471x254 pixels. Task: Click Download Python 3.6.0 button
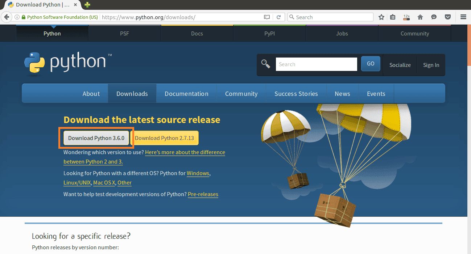(x=96, y=138)
